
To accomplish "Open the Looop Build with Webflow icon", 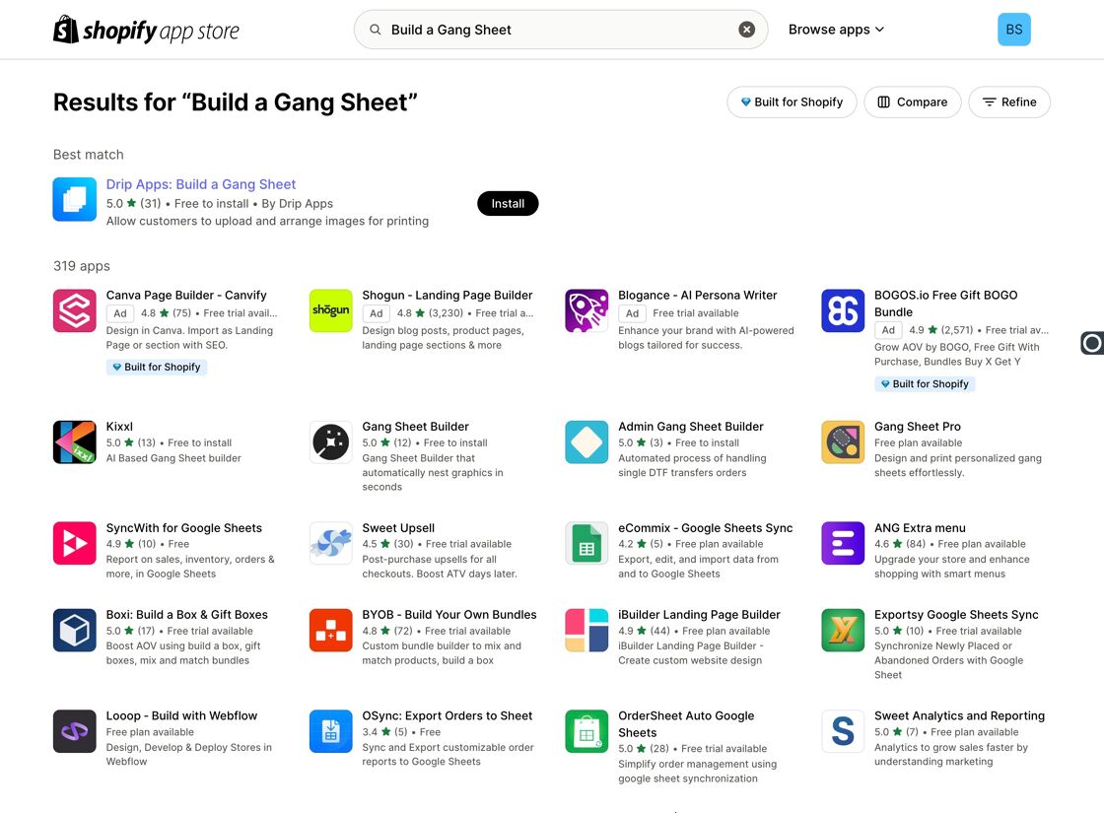I will click(x=75, y=731).
